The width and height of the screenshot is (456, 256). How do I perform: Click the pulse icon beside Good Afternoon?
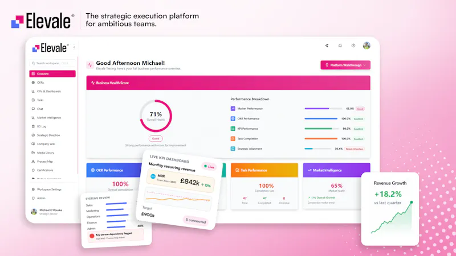point(90,65)
